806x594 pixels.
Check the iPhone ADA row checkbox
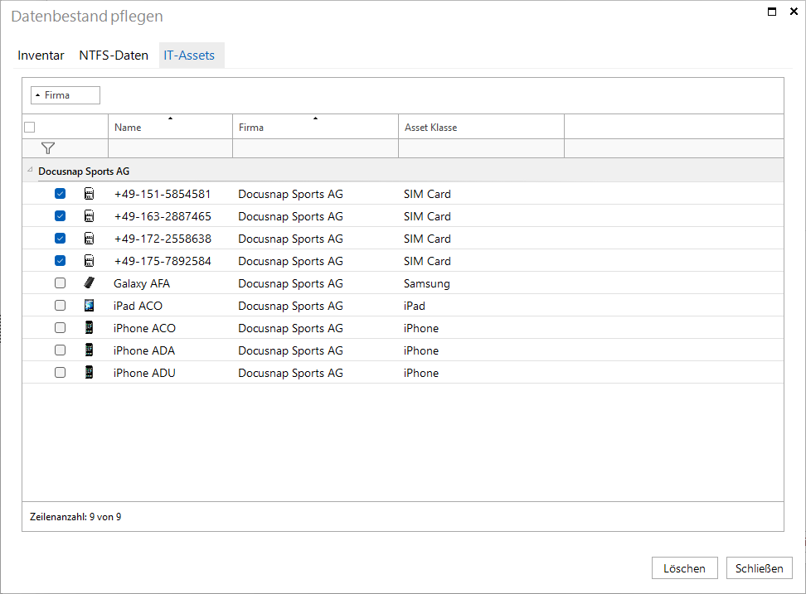point(61,350)
